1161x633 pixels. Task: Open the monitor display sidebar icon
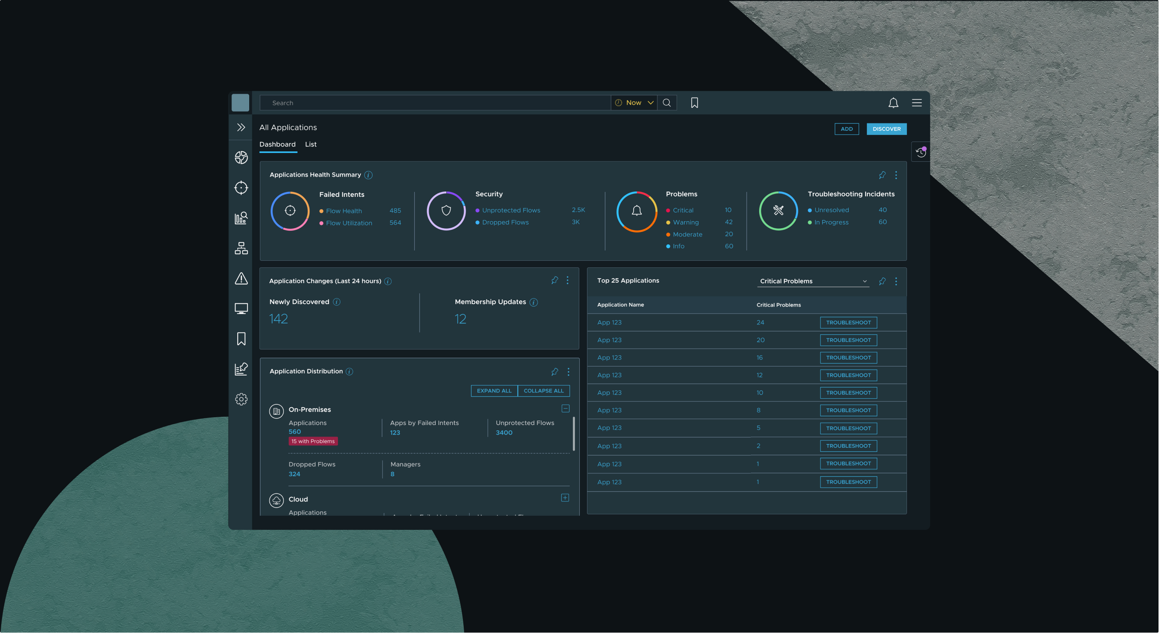click(241, 308)
